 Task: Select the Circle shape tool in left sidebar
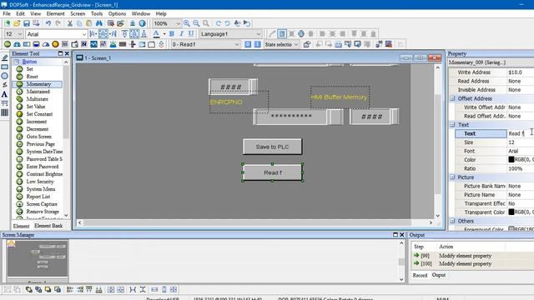point(5,76)
